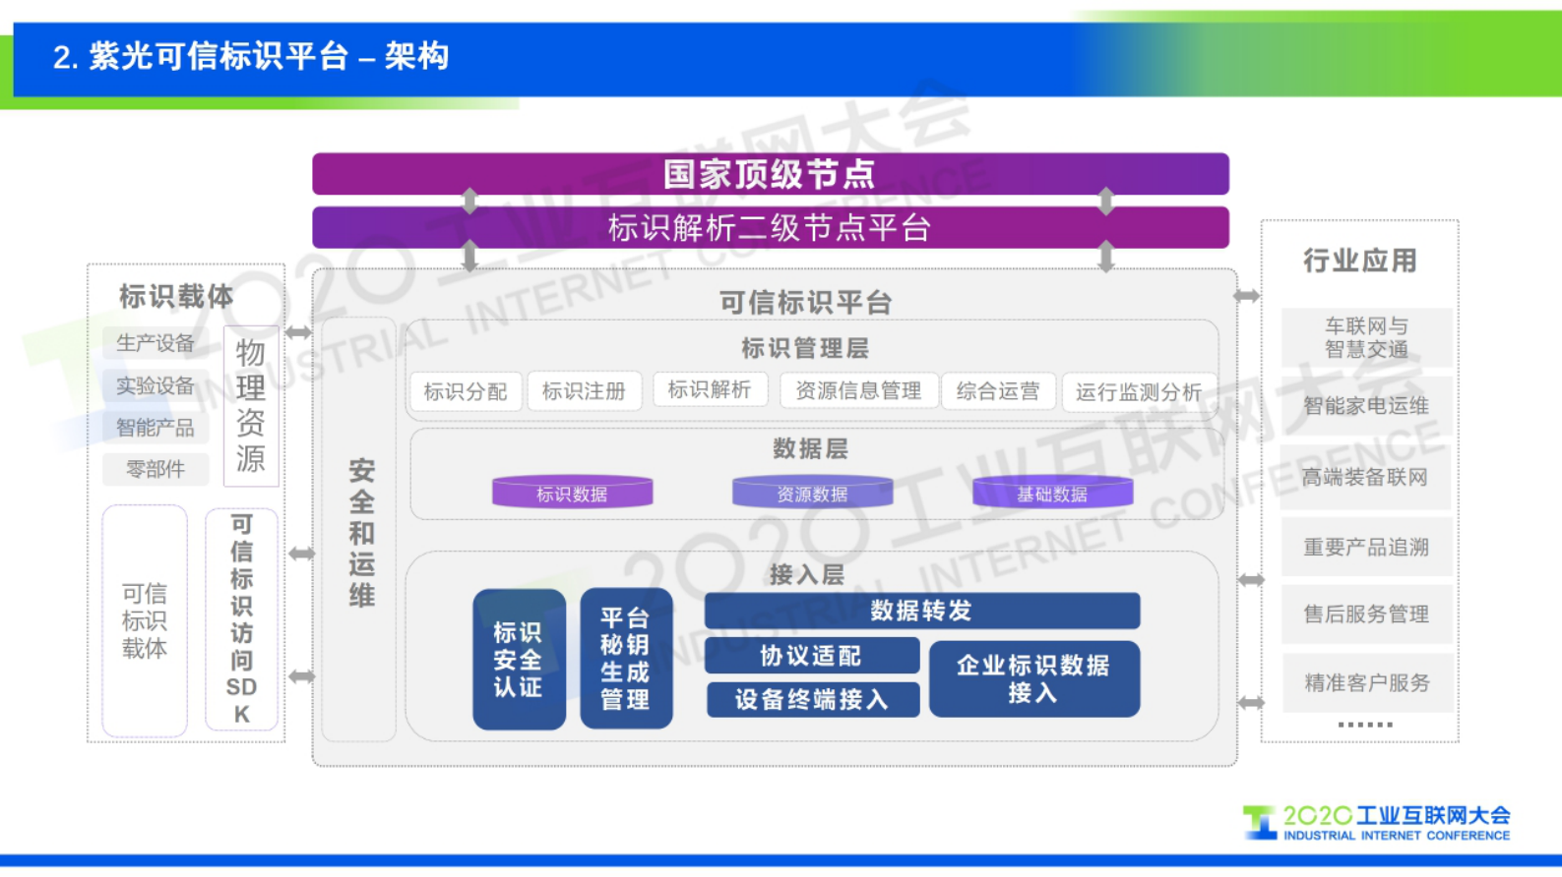Select the 可信标识载体 box
Screen dimensions: 1562x877
pos(145,620)
